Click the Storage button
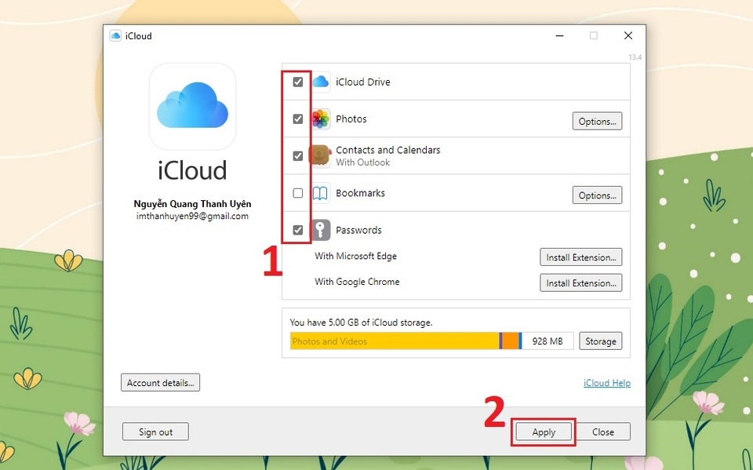This screenshot has width=753, height=470. 600,341
